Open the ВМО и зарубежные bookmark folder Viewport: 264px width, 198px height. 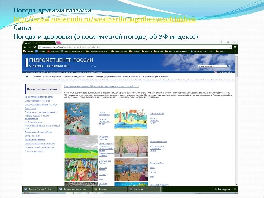click(177, 51)
